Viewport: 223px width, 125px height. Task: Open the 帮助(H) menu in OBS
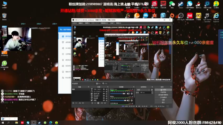click(x=118, y=23)
